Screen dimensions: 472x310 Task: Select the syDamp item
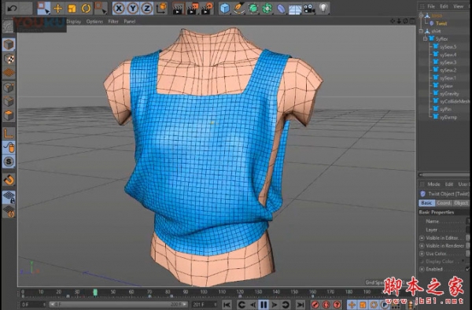tap(448, 117)
